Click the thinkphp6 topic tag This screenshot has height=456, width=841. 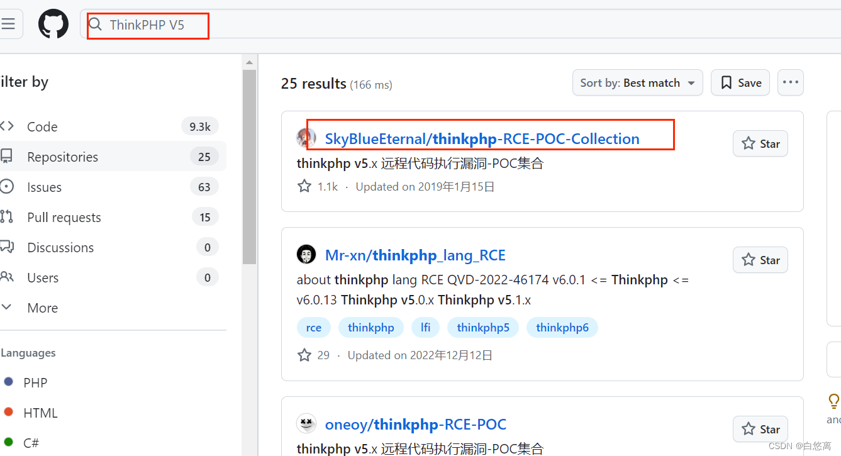562,327
